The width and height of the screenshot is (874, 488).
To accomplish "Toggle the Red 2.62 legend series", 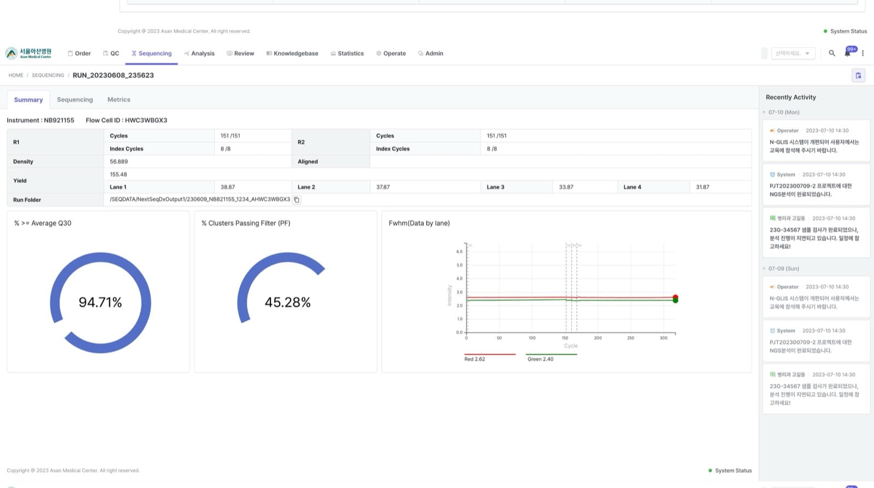I will [489, 357].
